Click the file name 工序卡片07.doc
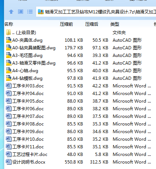156x169 pixels. pyautogui.click(x=28, y=116)
